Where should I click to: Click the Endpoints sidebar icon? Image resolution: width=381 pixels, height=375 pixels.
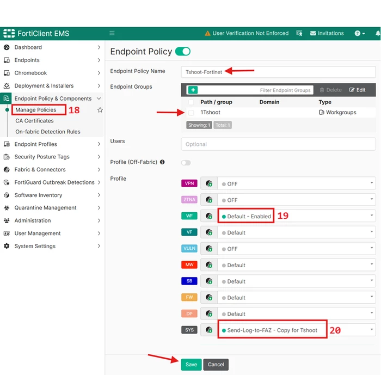[7, 60]
